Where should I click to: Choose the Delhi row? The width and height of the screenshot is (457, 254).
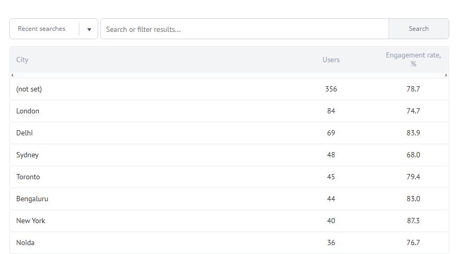(25, 133)
